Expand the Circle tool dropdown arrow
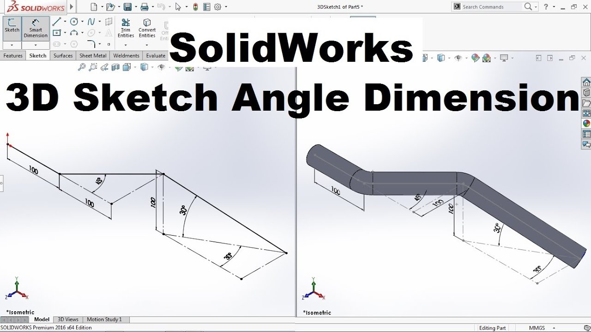Viewport: 591px width, 332px height. [82, 22]
